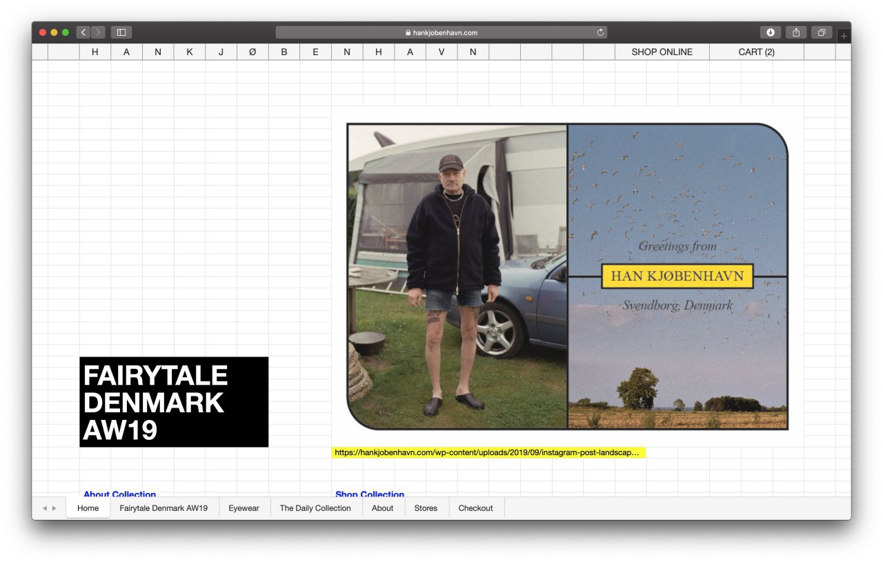The width and height of the screenshot is (883, 562).
Task: Open CART (2) in the header
Action: [757, 52]
